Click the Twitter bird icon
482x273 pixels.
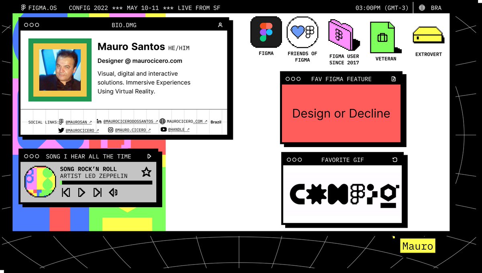tap(61, 130)
